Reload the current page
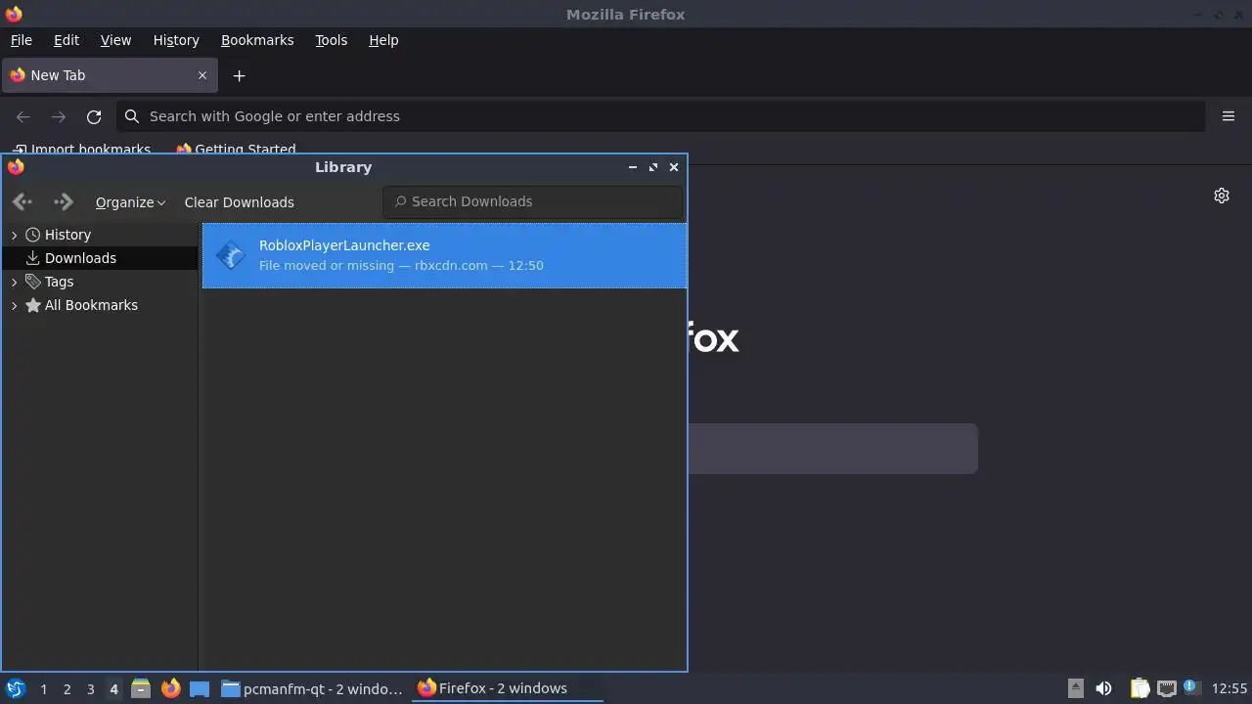1252x704 pixels. 94,116
